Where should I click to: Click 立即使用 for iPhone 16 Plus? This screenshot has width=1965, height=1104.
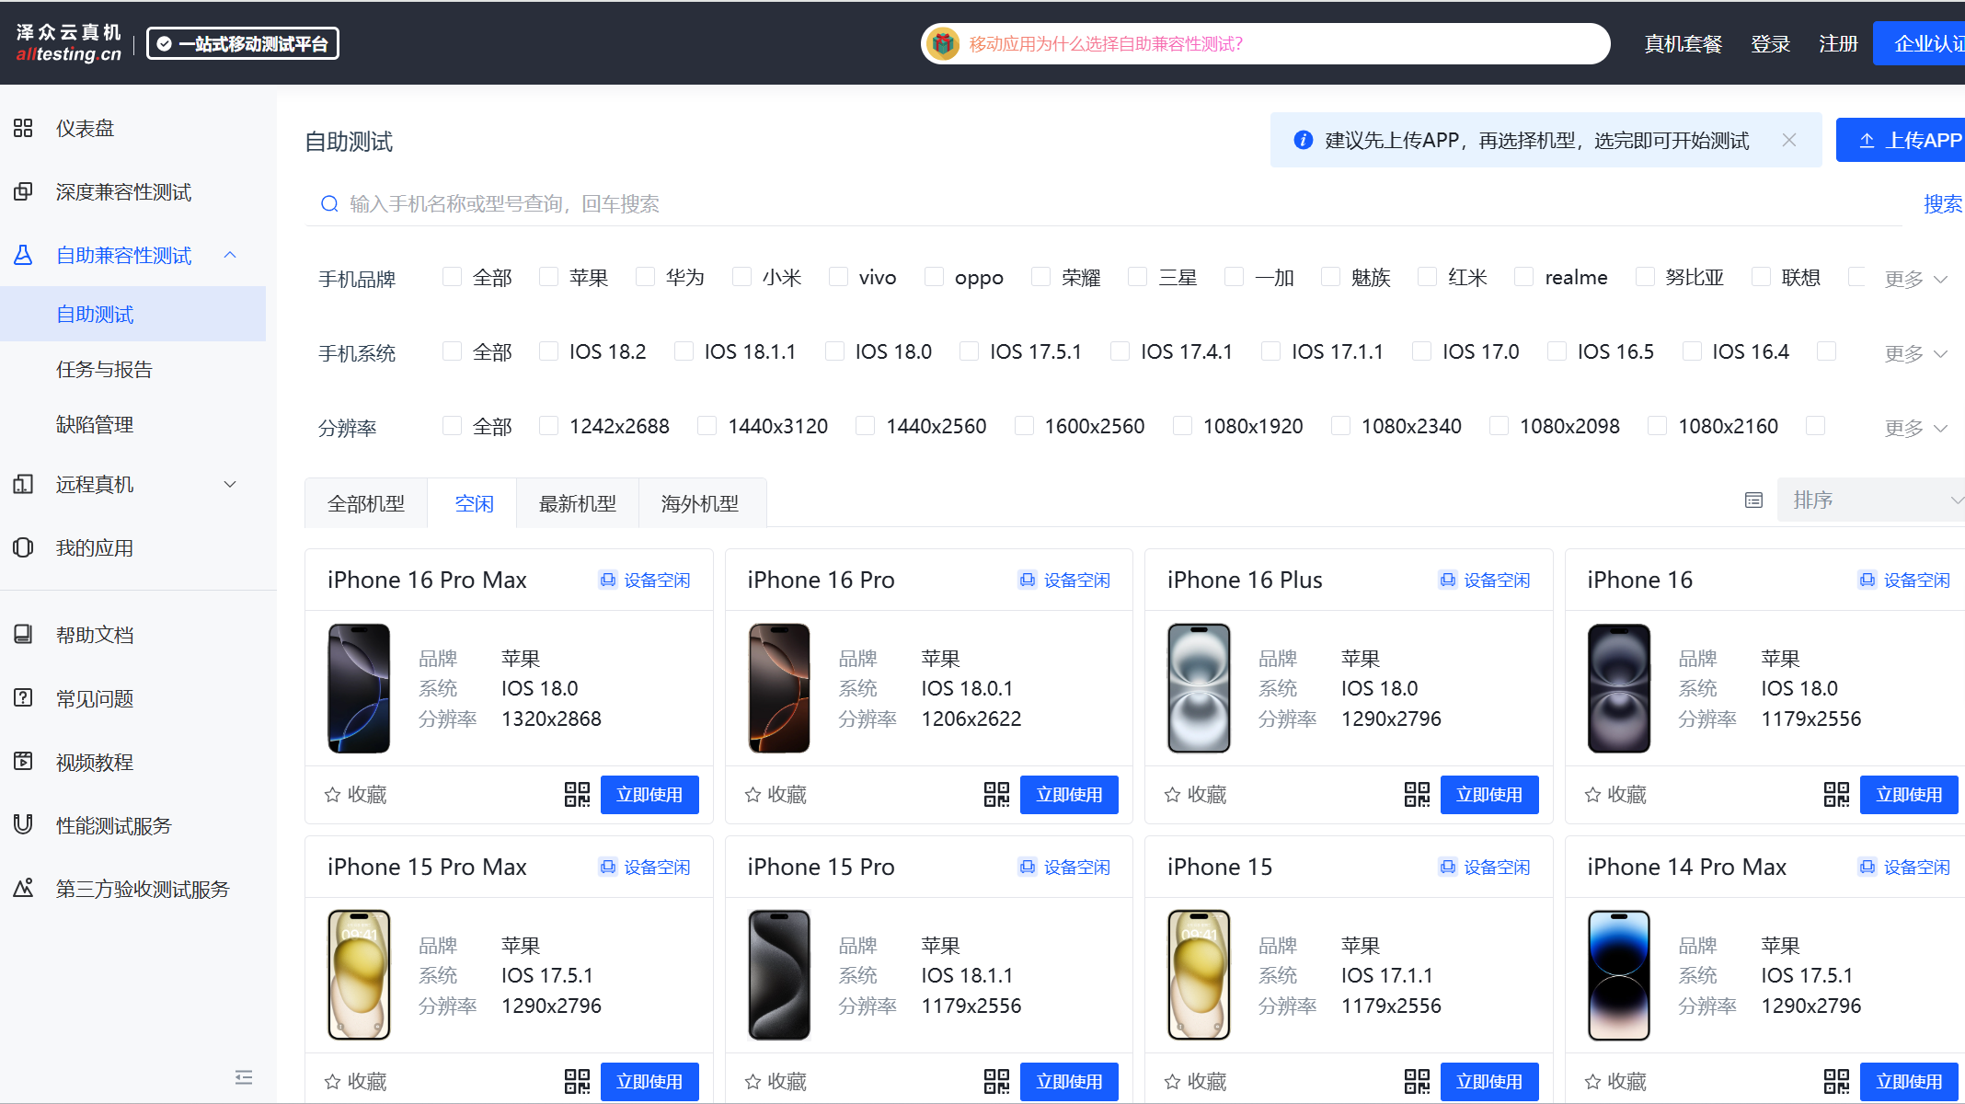(x=1488, y=795)
